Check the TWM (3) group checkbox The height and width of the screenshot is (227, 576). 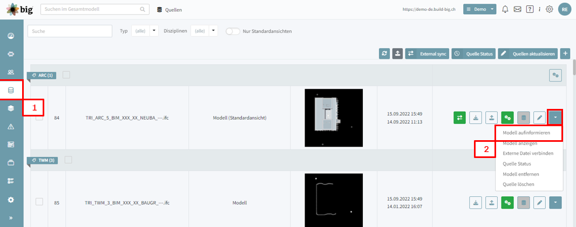click(x=69, y=160)
